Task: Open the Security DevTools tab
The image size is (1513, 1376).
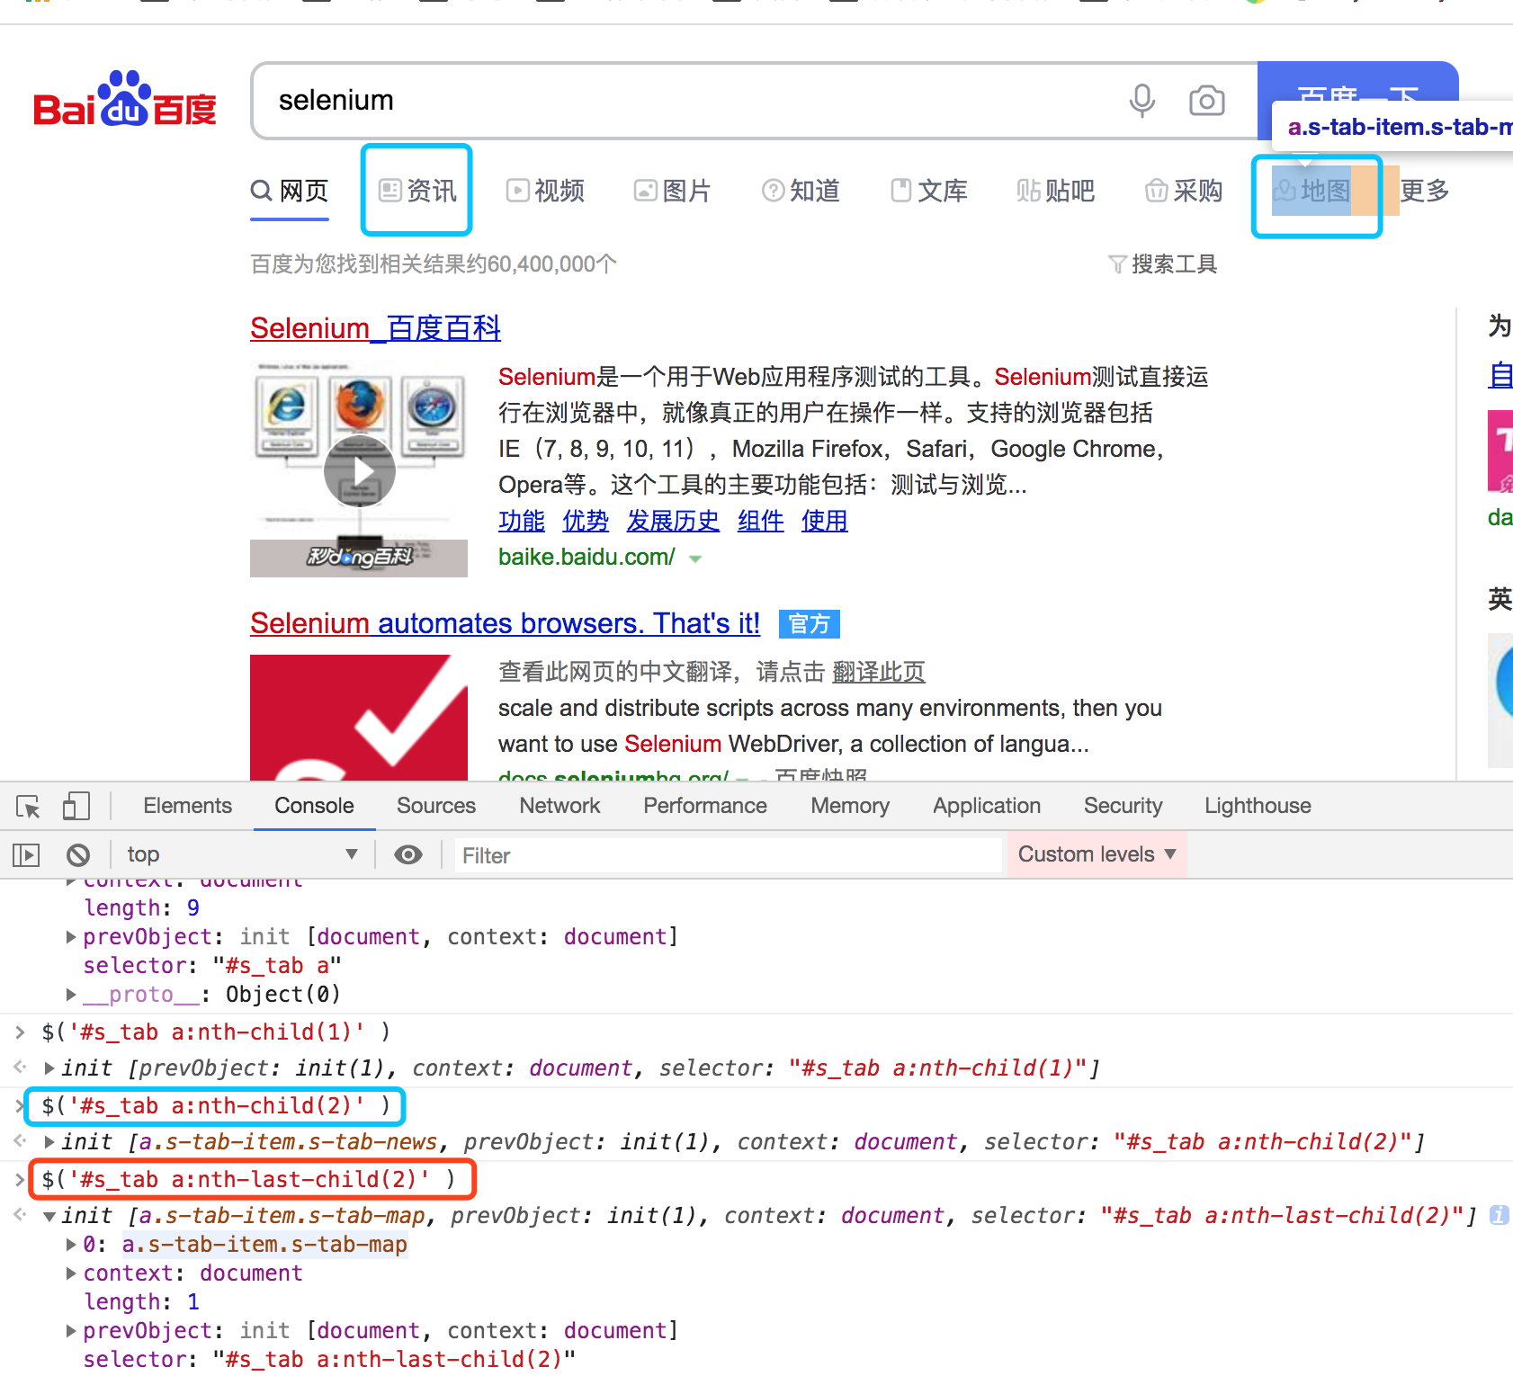Action: (x=1123, y=806)
